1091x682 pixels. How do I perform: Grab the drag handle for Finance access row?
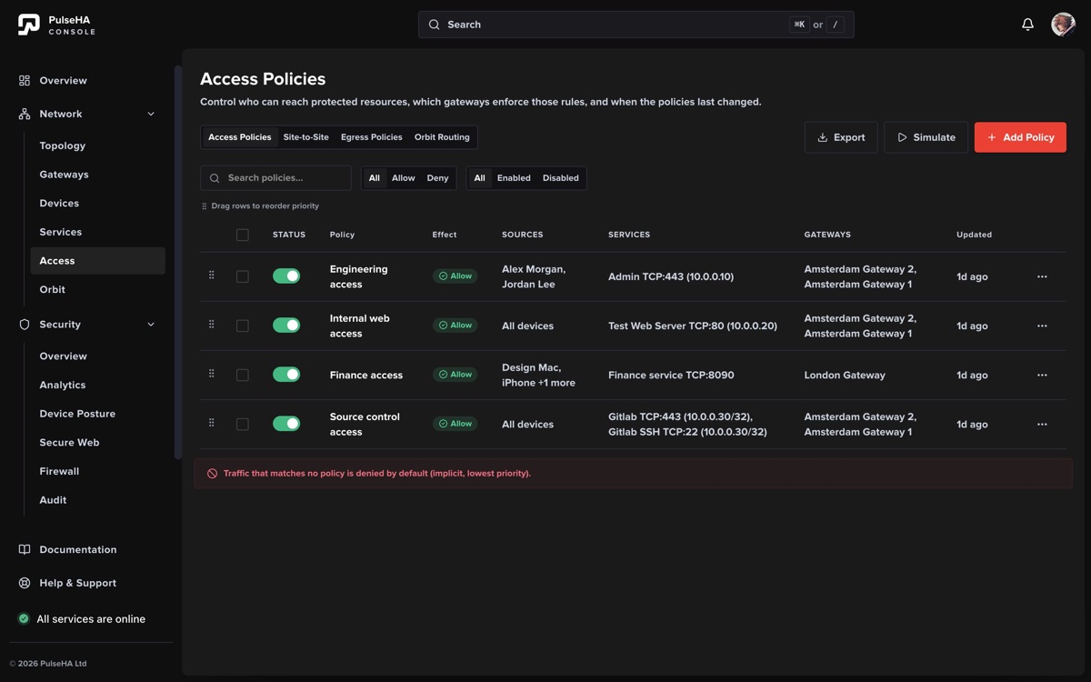(x=212, y=374)
